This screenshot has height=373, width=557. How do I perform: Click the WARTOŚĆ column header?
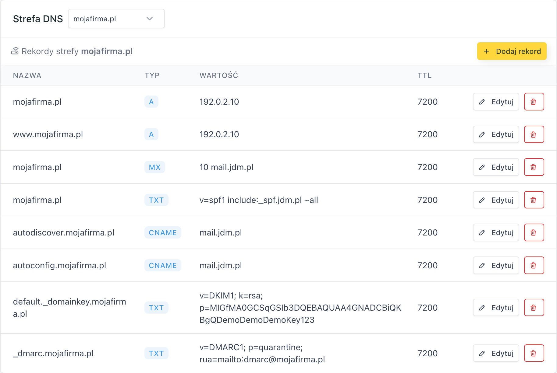(x=219, y=75)
